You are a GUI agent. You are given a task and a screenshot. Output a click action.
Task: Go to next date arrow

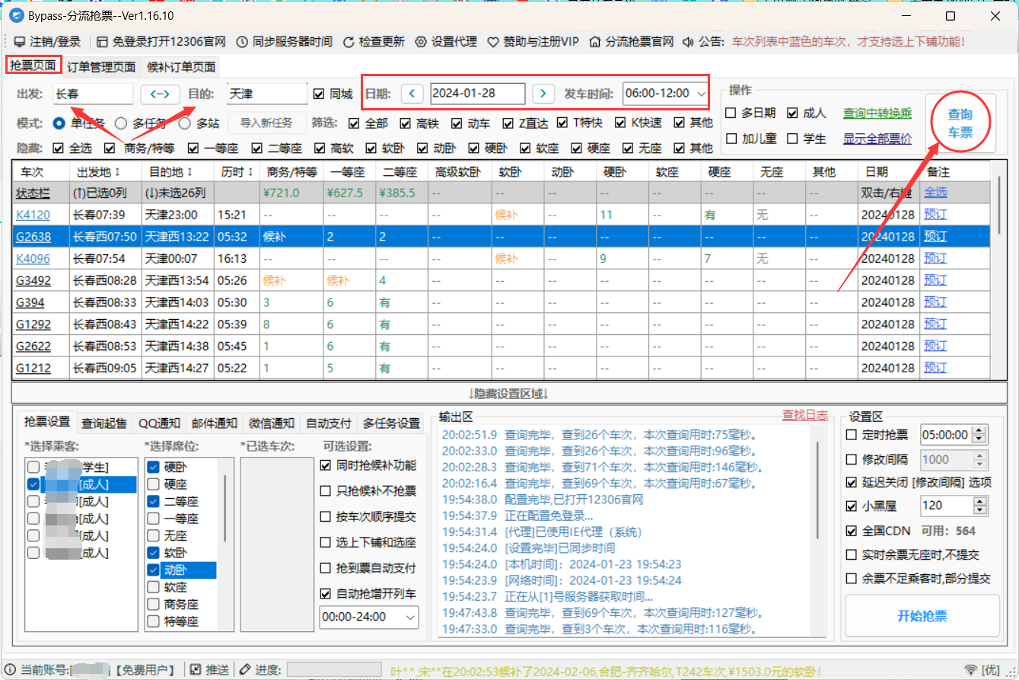pos(543,94)
